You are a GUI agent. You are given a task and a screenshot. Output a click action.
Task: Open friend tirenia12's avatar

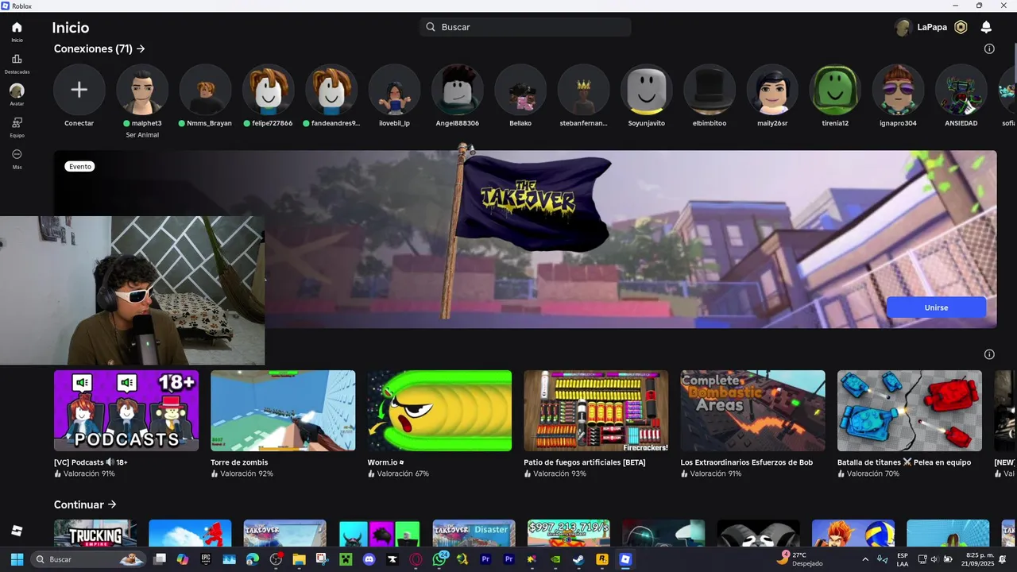[x=835, y=90]
